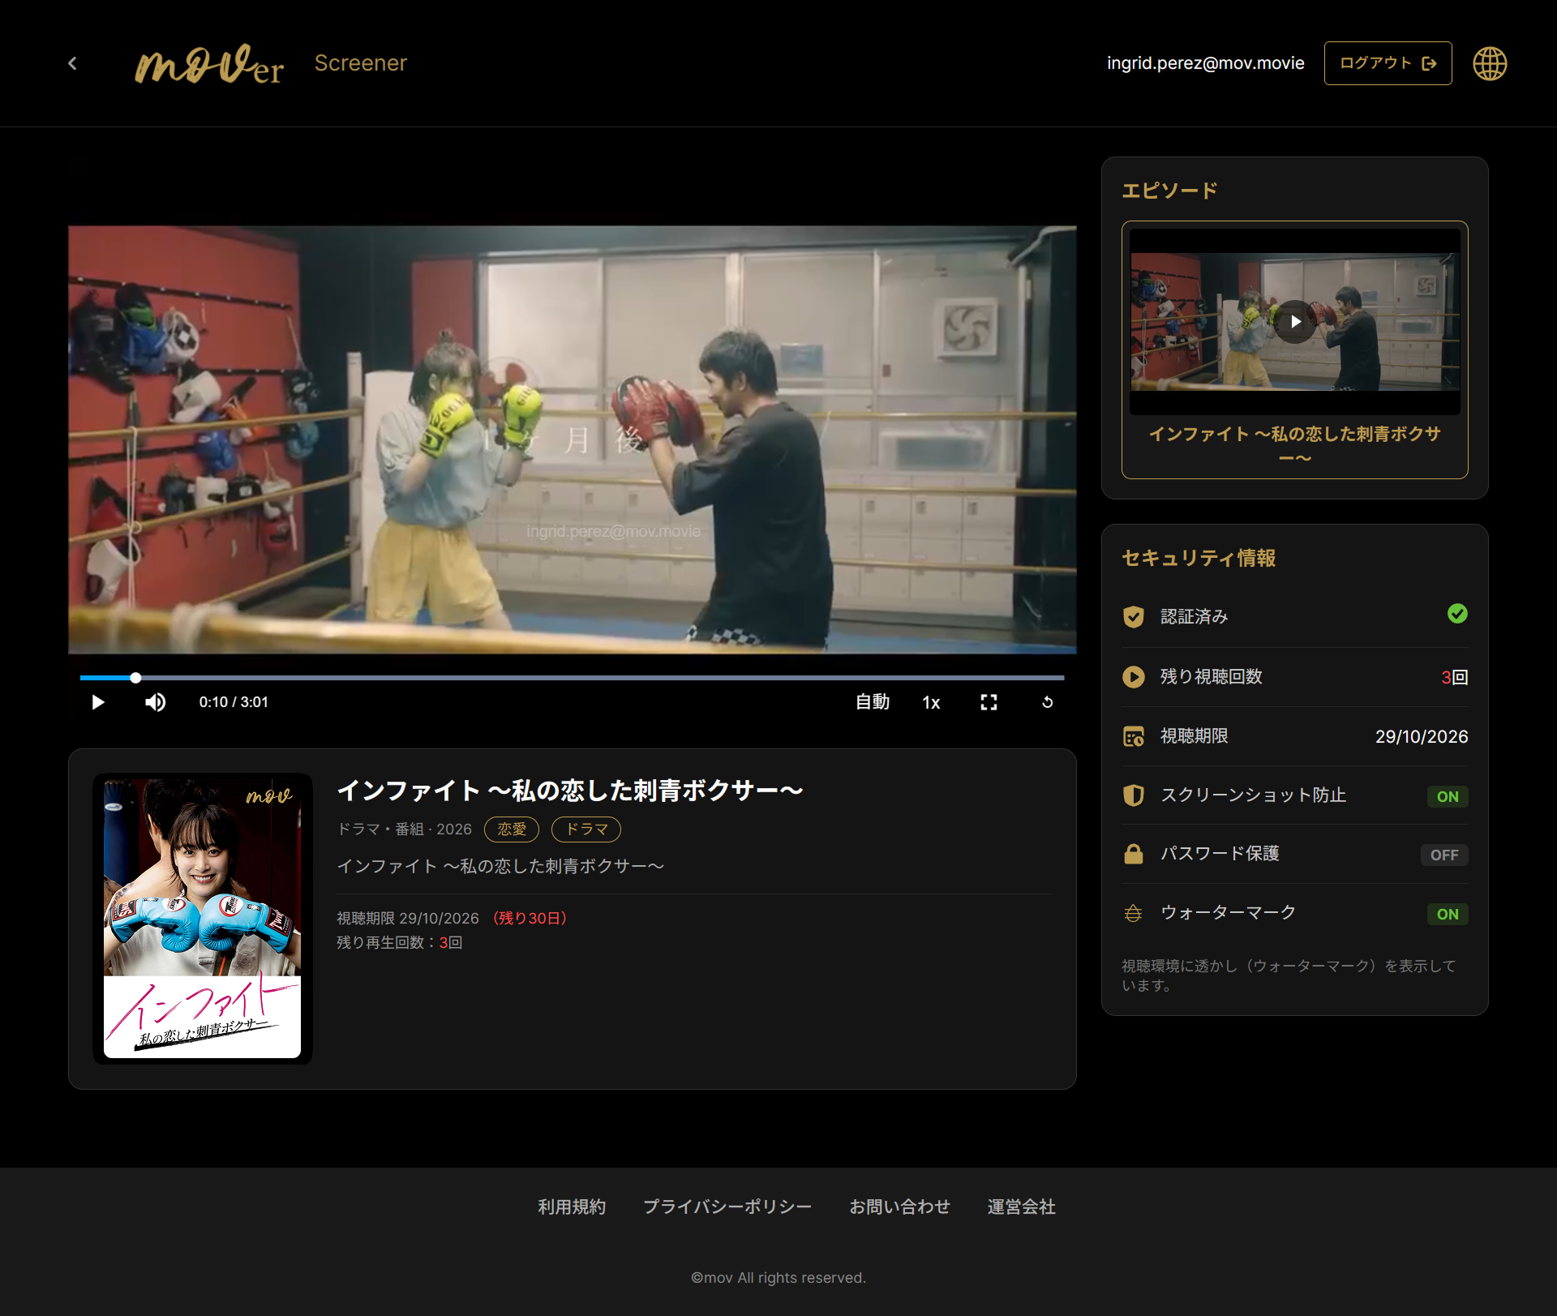
Task: Enter fullscreen mode on the player
Action: coord(989,702)
